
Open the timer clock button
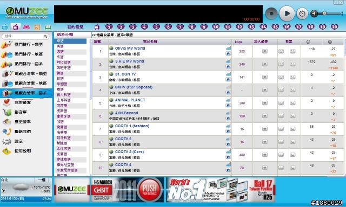click(x=302, y=13)
